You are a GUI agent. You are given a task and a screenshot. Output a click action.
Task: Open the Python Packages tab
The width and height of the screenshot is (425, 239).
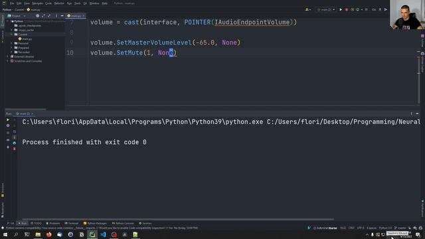click(95, 223)
